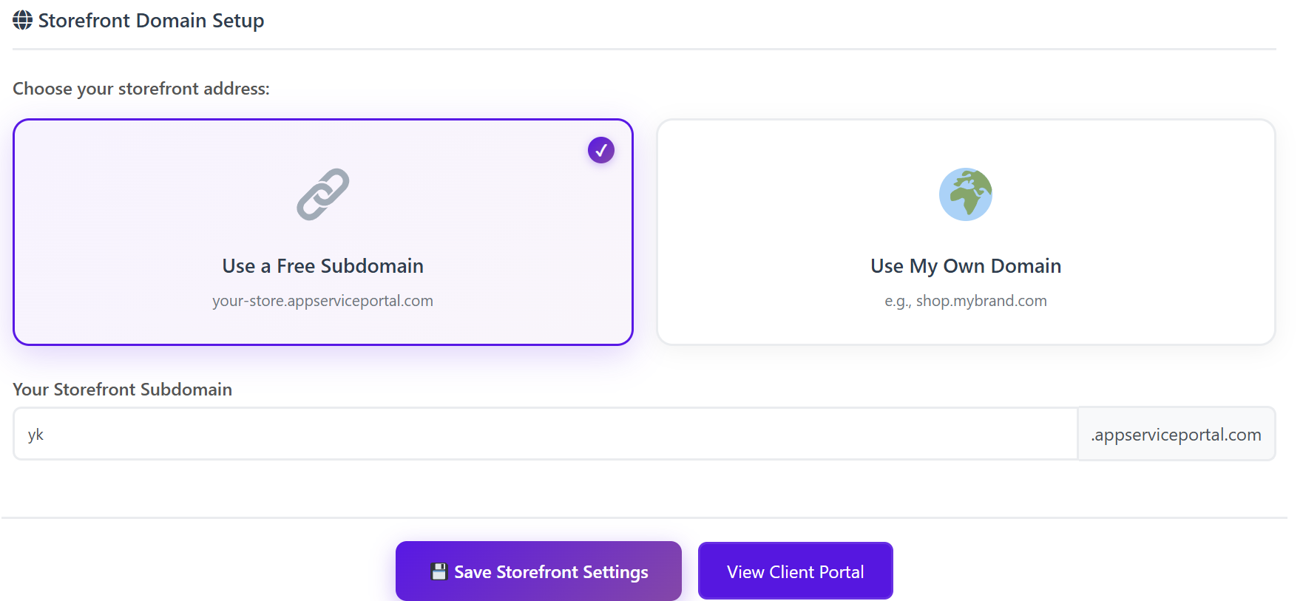This screenshot has width=1303, height=601.
Task: Open the View Client Portal button
Action: (795, 571)
